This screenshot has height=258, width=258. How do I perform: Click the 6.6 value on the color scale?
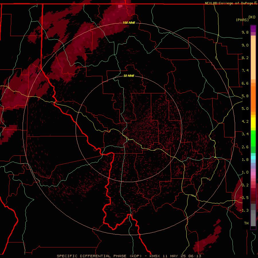(x=245, y=83)
